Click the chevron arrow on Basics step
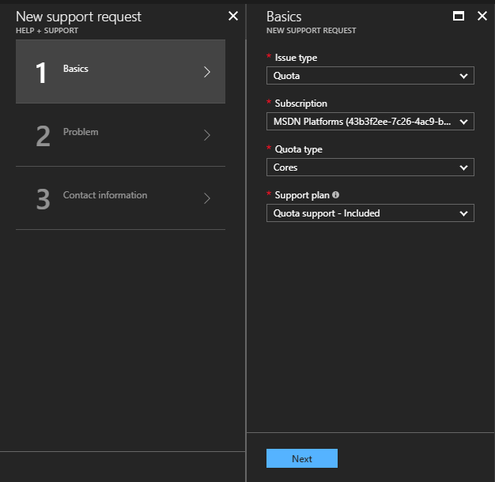Viewport: 495px width, 482px height. [207, 72]
